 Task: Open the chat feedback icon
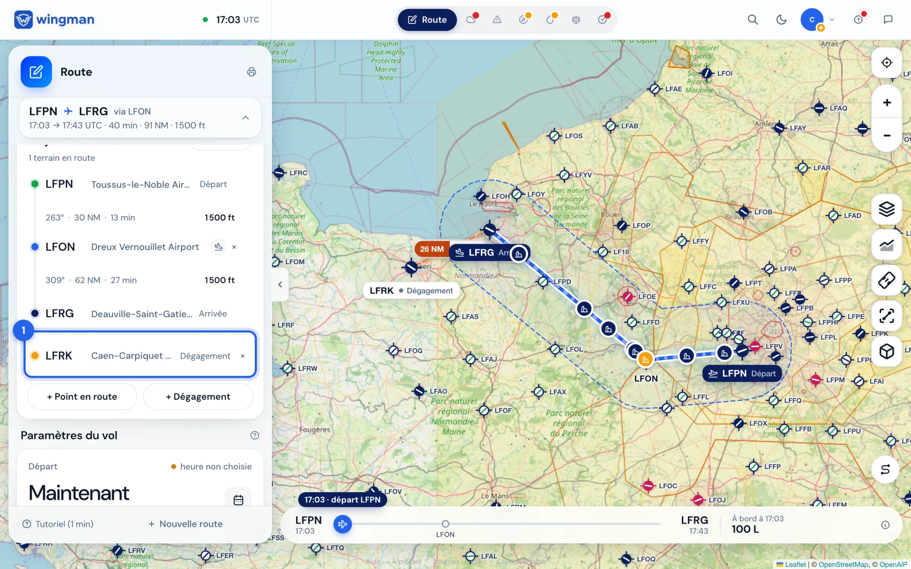tap(888, 19)
